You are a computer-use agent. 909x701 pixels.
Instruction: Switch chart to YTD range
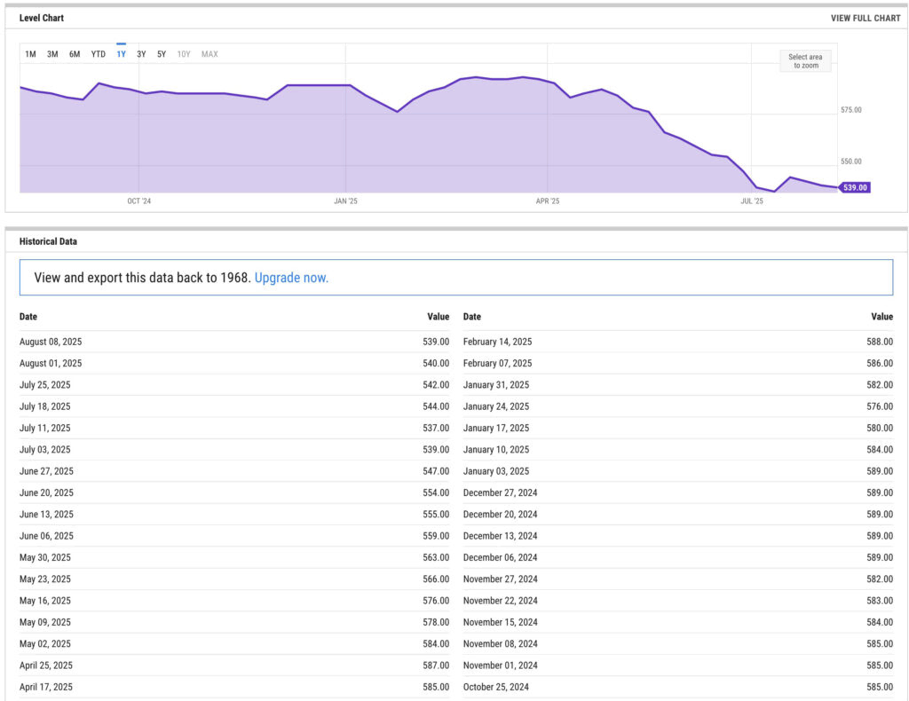98,54
